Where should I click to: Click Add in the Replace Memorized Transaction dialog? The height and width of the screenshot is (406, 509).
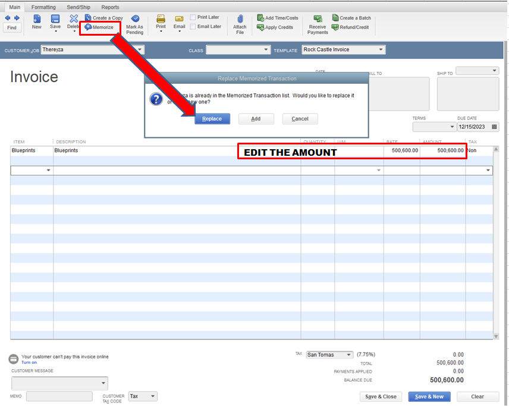pos(256,119)
